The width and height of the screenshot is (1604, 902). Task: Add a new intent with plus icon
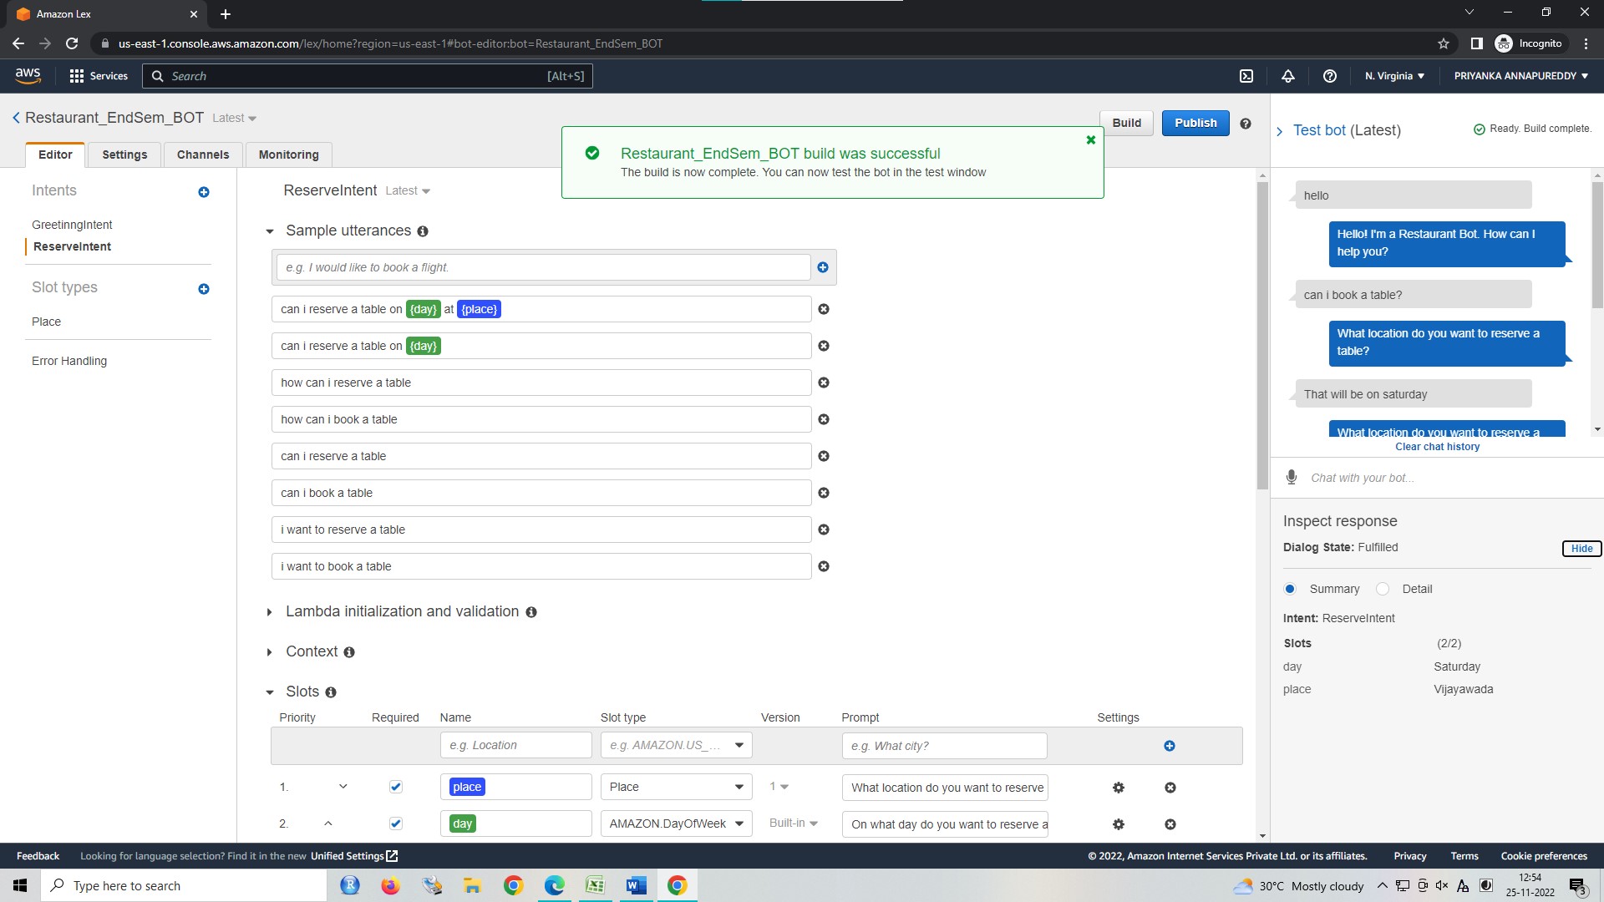coord(203,192)
